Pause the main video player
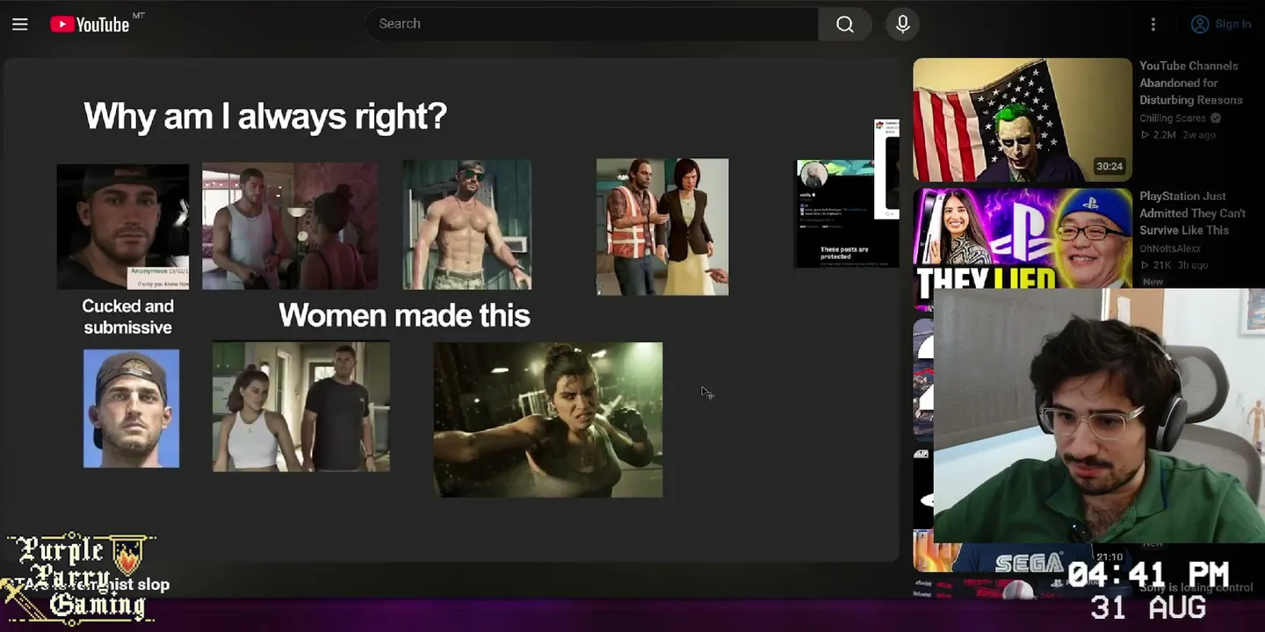Image resolution: width=1265 pixels, height=632 pixels. click(452, 310)
